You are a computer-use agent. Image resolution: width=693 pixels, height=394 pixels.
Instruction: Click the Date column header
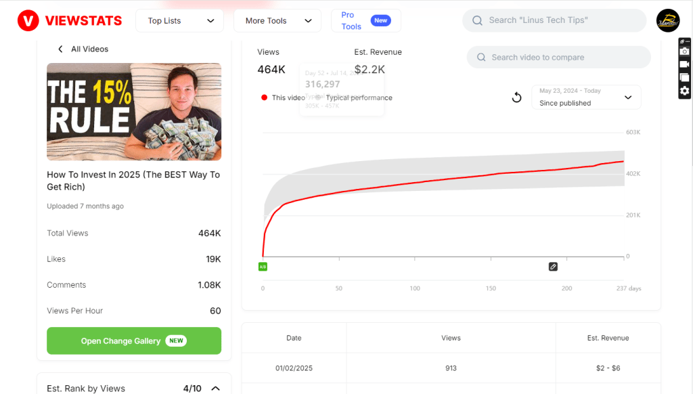[294, 338]
